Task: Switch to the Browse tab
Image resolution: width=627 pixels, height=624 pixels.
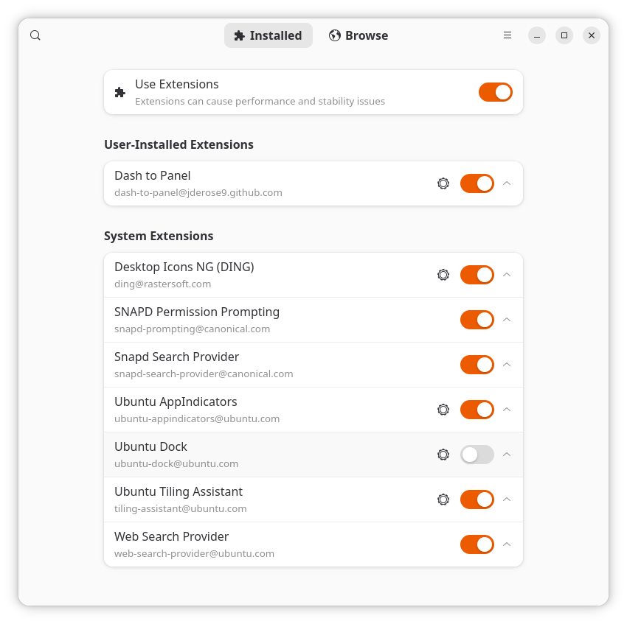Action: (x=358, y=35)
